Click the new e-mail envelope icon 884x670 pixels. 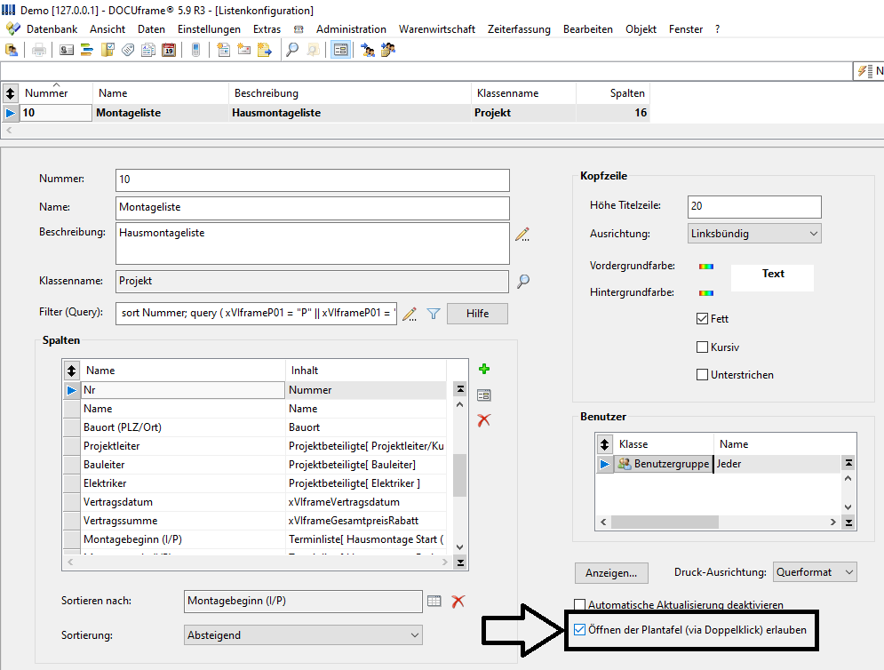[244, 50]
